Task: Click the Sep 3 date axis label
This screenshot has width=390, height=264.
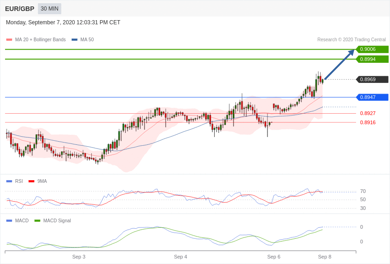Action: tap(79, 257)
